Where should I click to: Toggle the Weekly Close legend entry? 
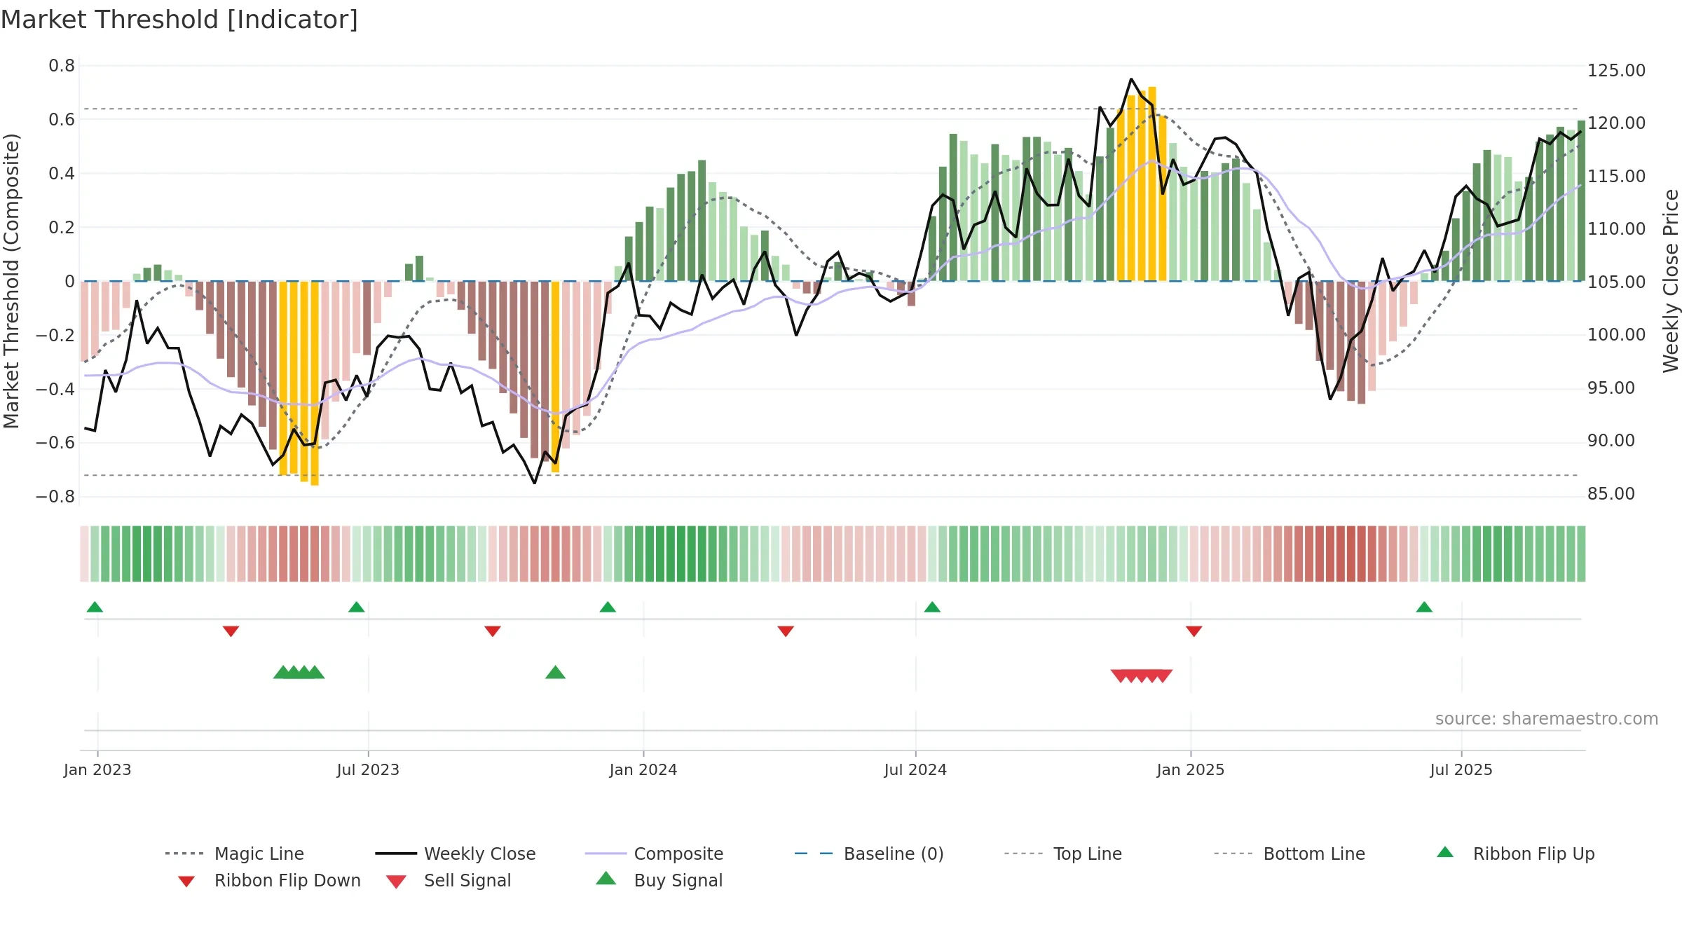pos(456,854)
